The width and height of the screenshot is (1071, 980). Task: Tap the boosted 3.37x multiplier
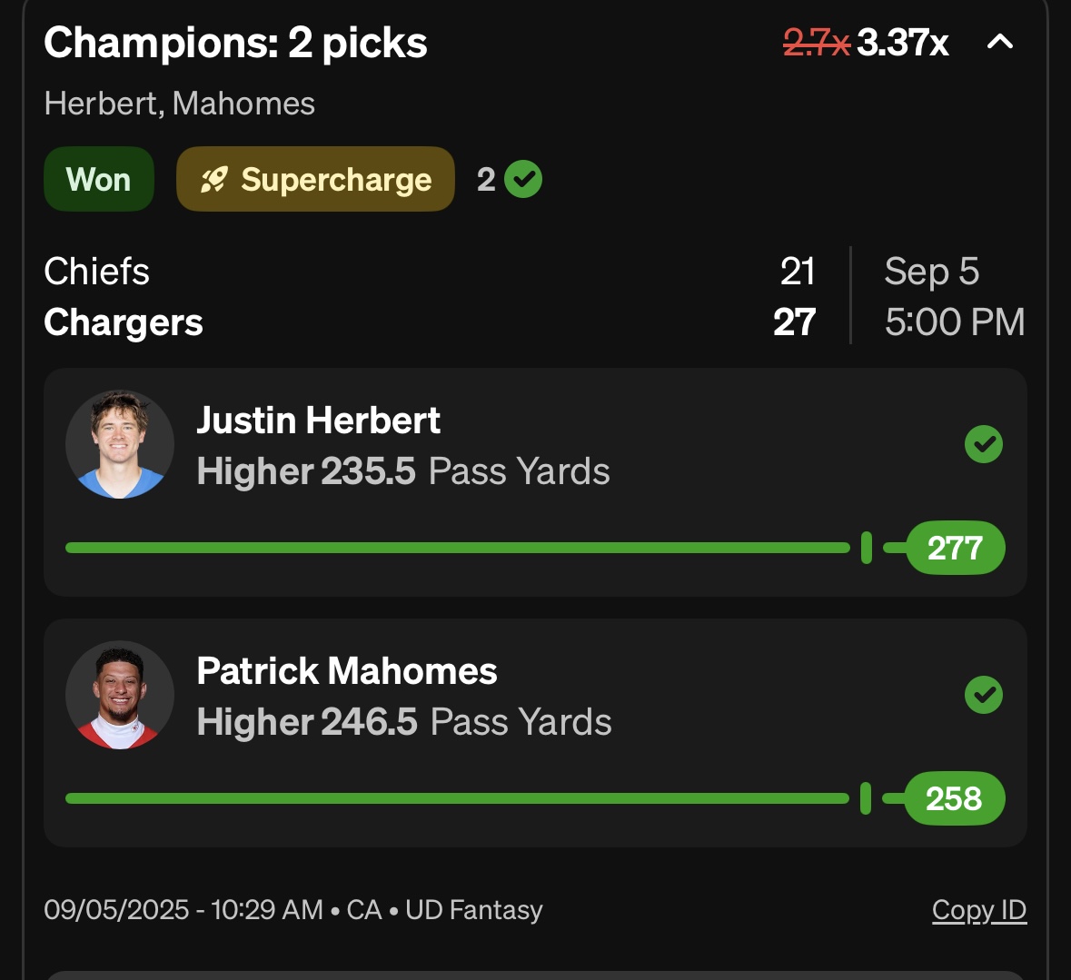tap(902, 43)
